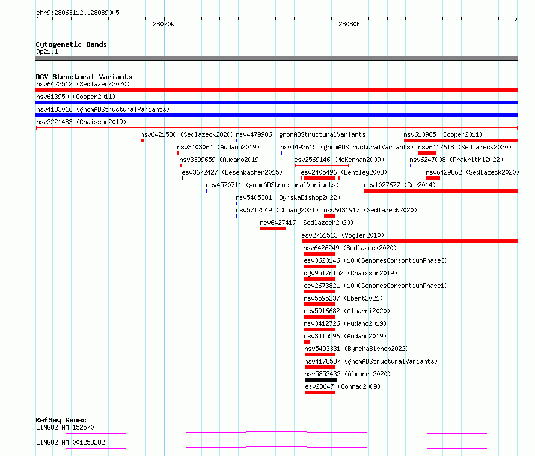The image size is (535, 456).
Task: Open the LINGO2|NM_152570 gene label
Action: (x=65, y=427)
